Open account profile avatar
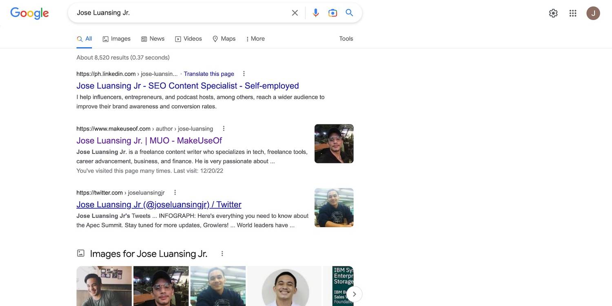The image size is (612, 306). 593,13
